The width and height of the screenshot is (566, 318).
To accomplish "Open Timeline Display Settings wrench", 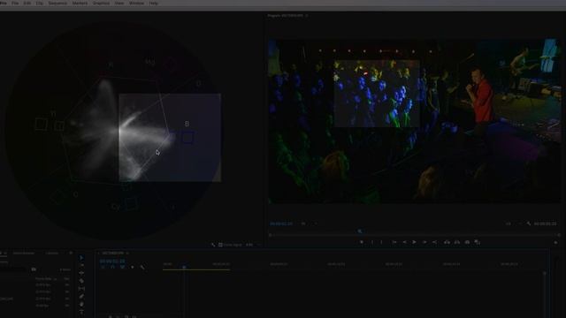I will pyautogui.click(x=142, y=267).
